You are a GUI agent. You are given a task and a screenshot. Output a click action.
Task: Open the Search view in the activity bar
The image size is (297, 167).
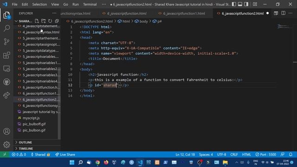tap(6, 28)
